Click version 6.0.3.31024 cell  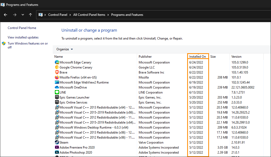[239, 127]
